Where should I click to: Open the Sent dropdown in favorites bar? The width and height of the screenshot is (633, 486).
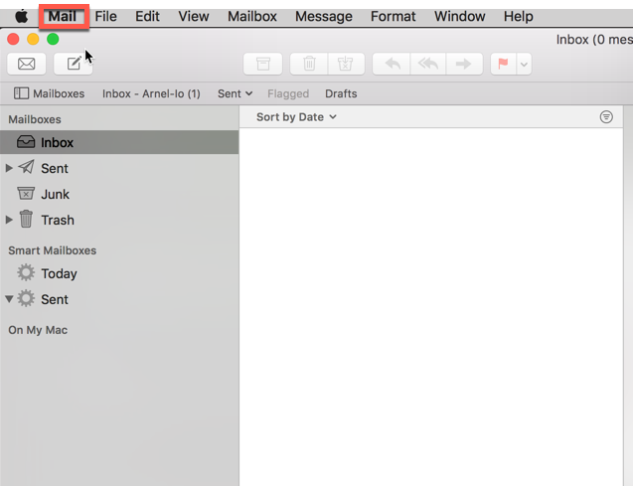click(235, 93)
